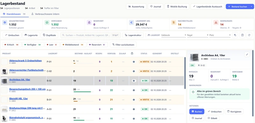Toggle the Meldebestand filter chip
255x123 pixels.
73,45
